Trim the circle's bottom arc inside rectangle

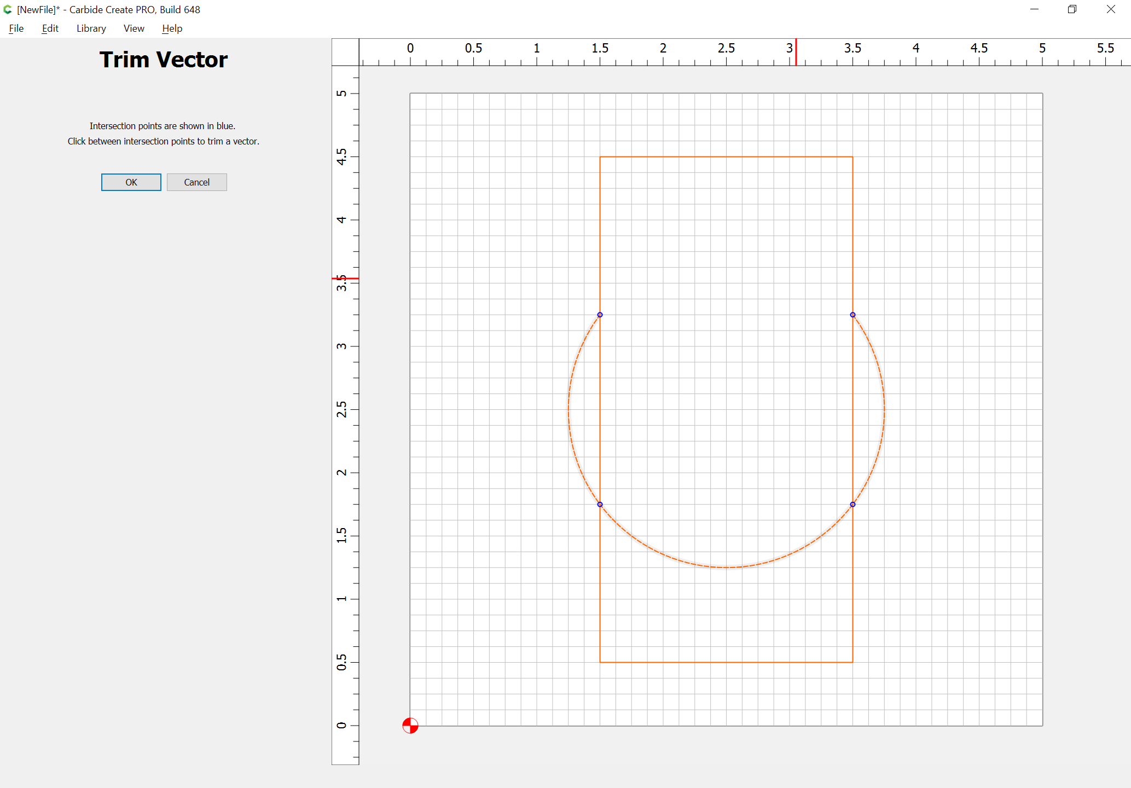(726, 567)
